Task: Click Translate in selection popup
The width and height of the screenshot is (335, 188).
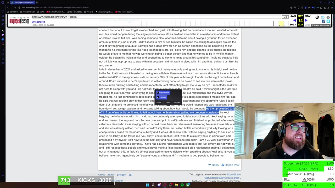Action: click(x=161, y=97)
